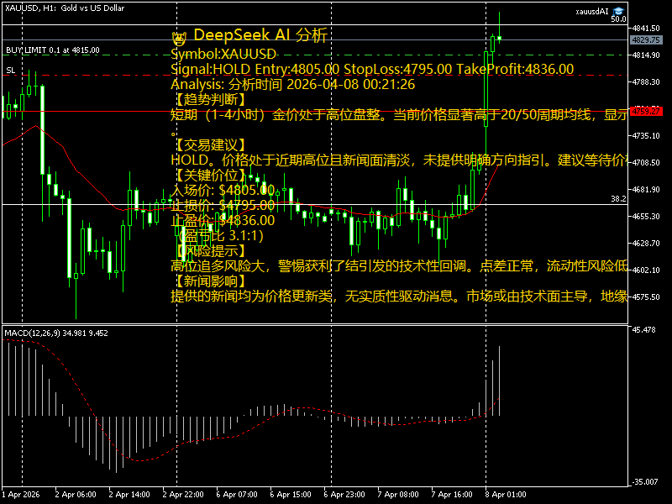The width and height of the screenshot is (672, 504).
Task: Click the xauusdAI expert advisor hat icon
Action: click(618, 11)
